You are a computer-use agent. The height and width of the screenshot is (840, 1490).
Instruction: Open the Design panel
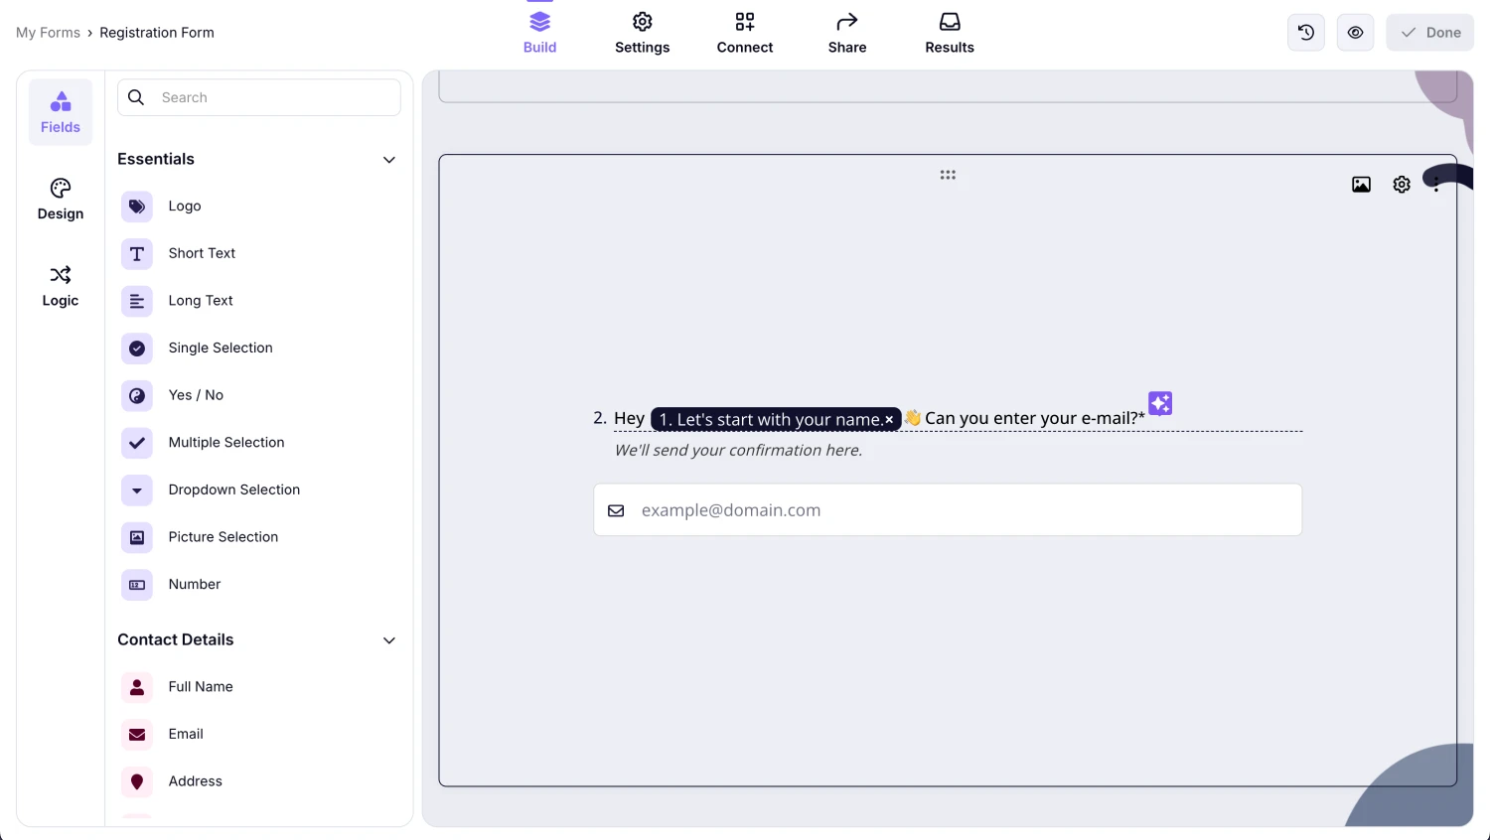60,198
